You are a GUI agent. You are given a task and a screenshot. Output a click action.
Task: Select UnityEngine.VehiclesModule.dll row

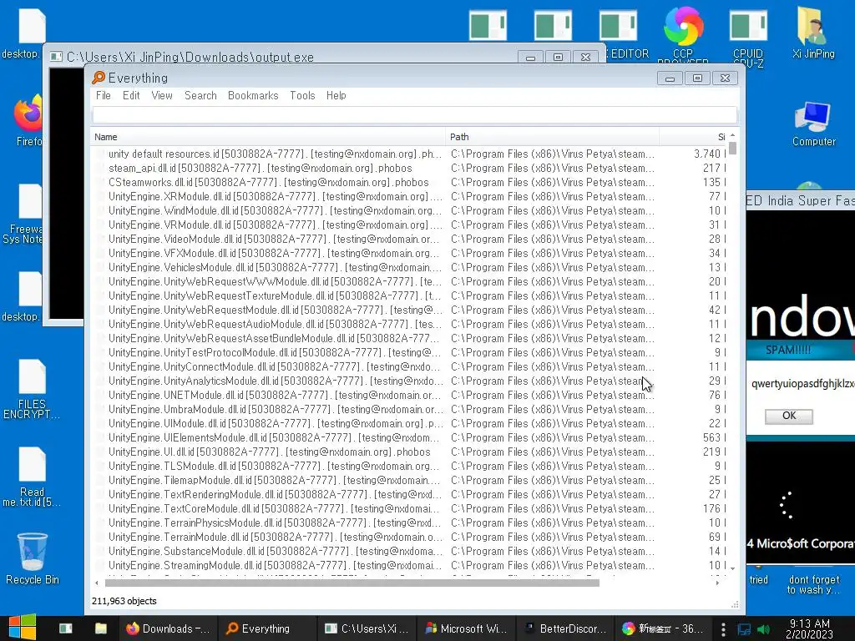(409, 267)
